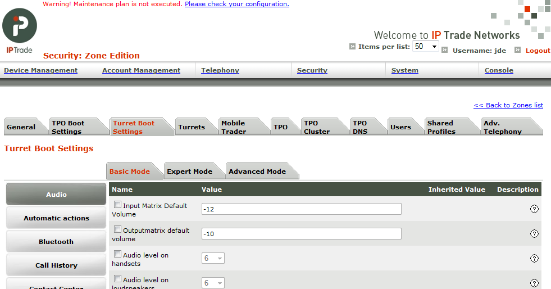Viewport: 551px width, 289px height.
Task: Open the Security menu
Action: coord(312,70)
